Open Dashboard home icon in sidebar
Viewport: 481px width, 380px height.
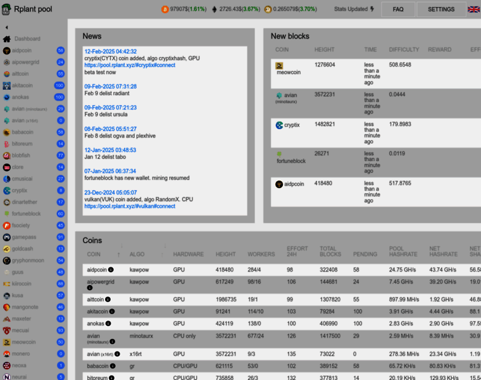(7, 39)
